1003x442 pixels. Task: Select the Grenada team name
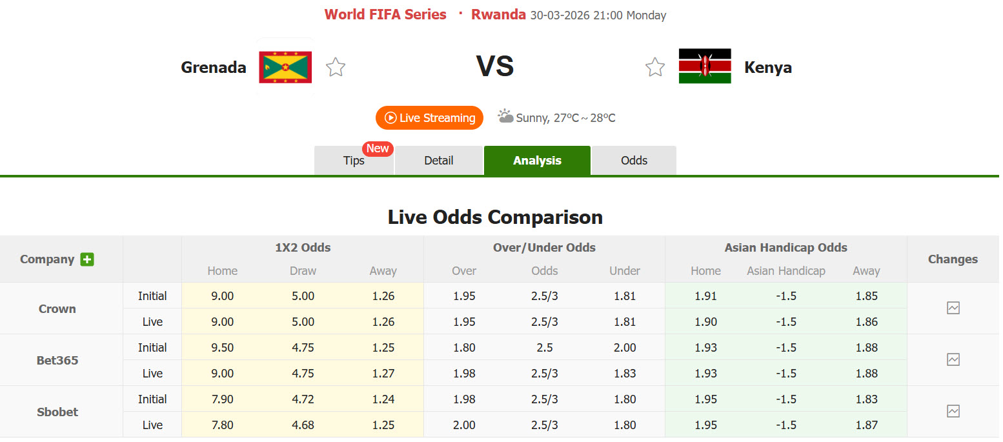coord(214,66)
